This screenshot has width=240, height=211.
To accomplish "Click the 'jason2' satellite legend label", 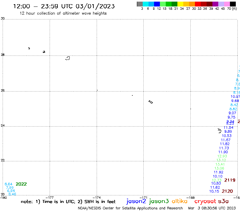I will (x=136, y=201).
